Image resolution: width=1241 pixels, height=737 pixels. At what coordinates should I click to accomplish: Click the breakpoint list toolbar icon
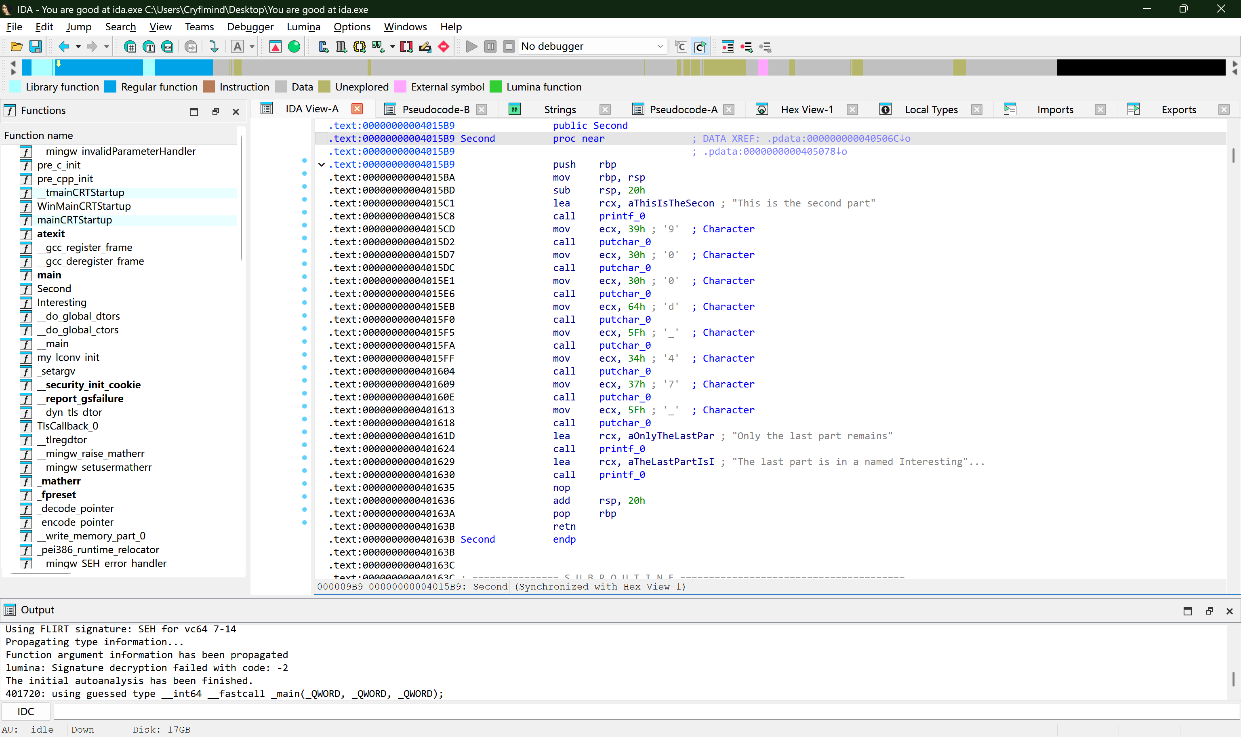pyautogui.click(x=728, y=47)
